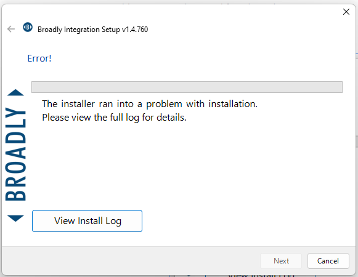Click the grayed-out Next button
The width and height of the screenshot is (358, 277).
tap(281, 261)
